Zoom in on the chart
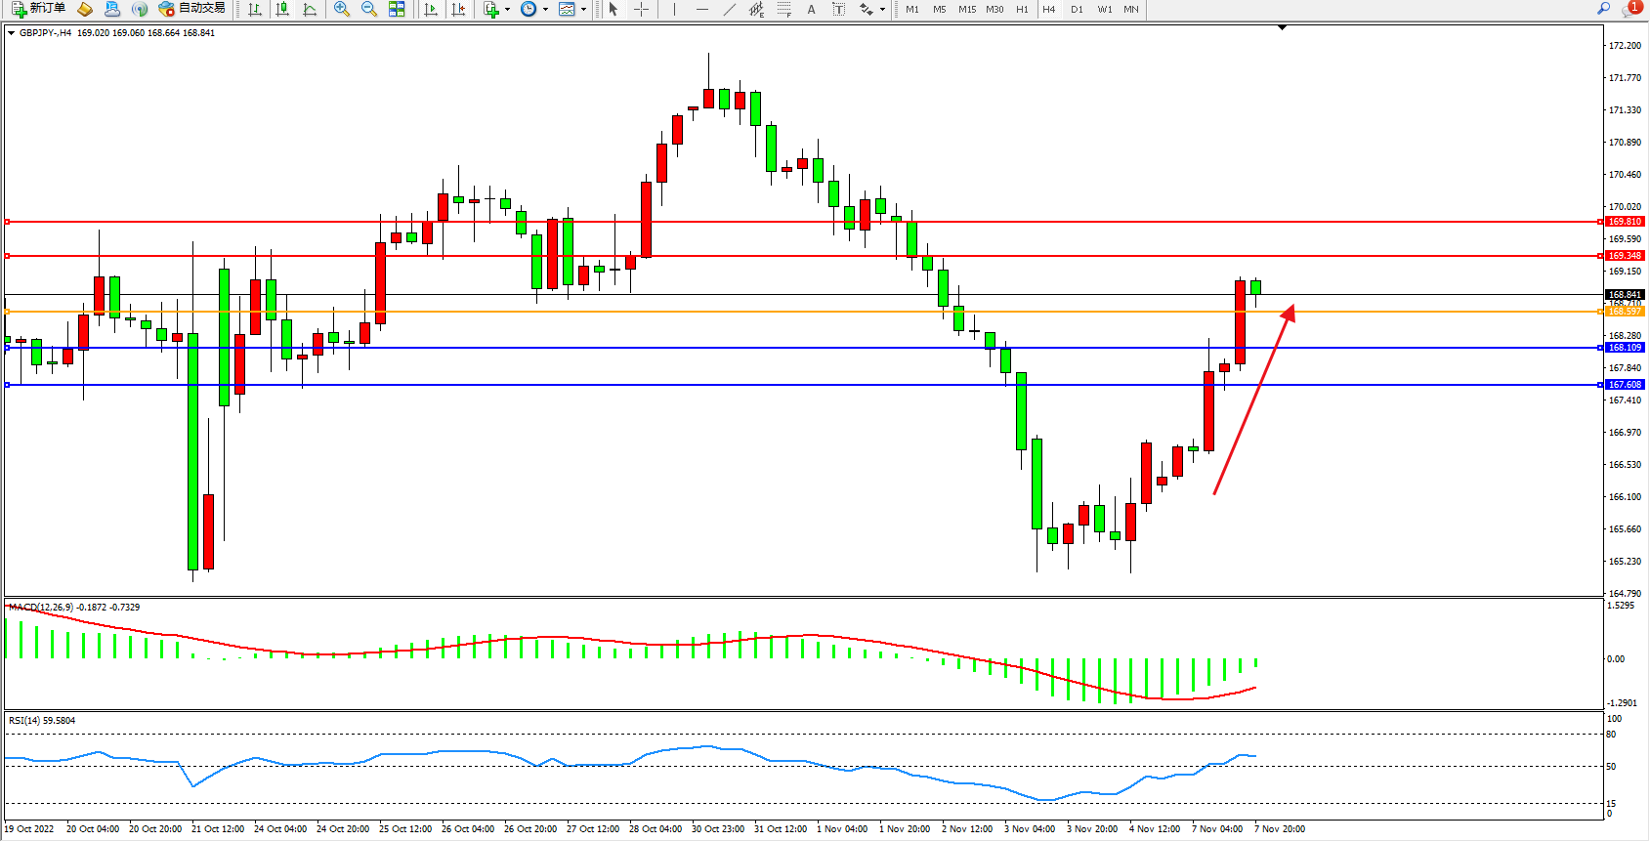Screen dimensions: 1650x842 [342, 9]
